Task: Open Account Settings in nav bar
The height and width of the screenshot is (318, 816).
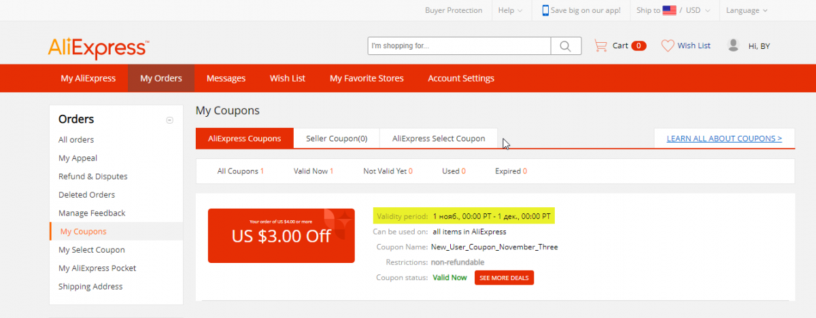Action: [461, 78]
